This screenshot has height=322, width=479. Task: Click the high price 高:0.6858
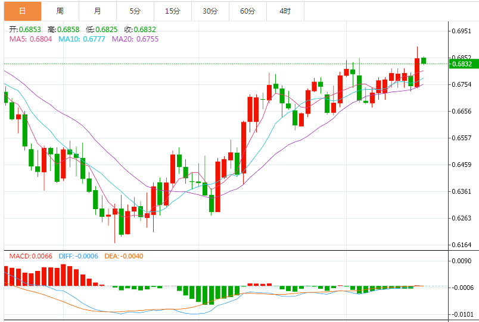point(64,30)
